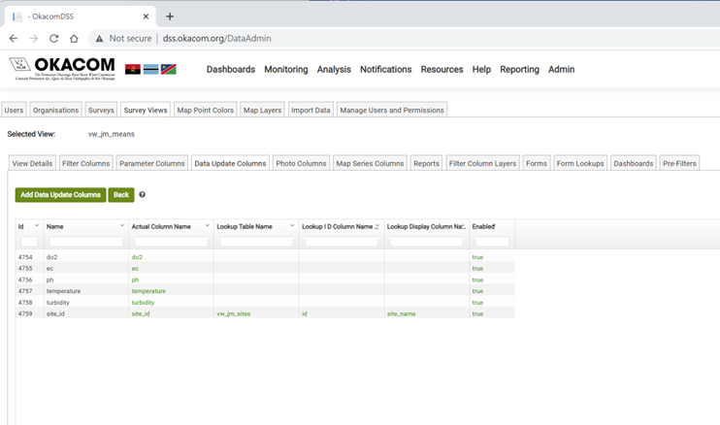Image resolution: width=720 pixels, height=425 pixels.
Task: Click the help question mark icon
Action: coord(143,195)
